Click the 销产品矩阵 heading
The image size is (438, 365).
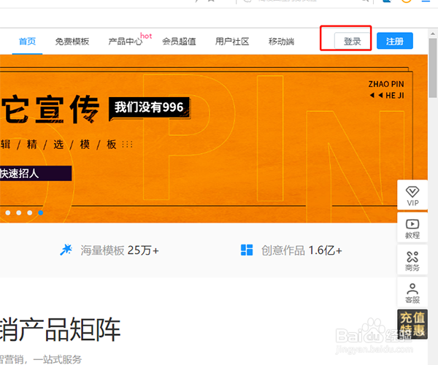(60, 329)
